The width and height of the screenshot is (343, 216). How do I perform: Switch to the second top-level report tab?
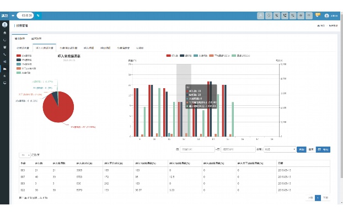click(36, 39)
